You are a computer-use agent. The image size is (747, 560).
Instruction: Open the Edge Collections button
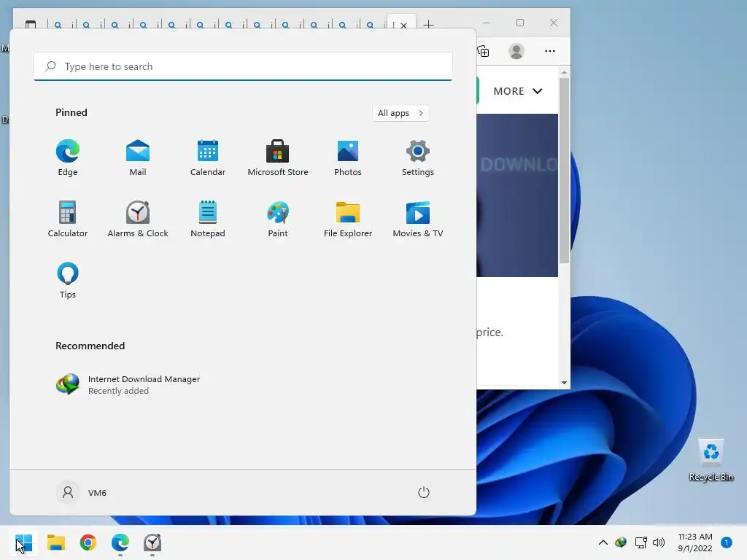pos(484,51)
